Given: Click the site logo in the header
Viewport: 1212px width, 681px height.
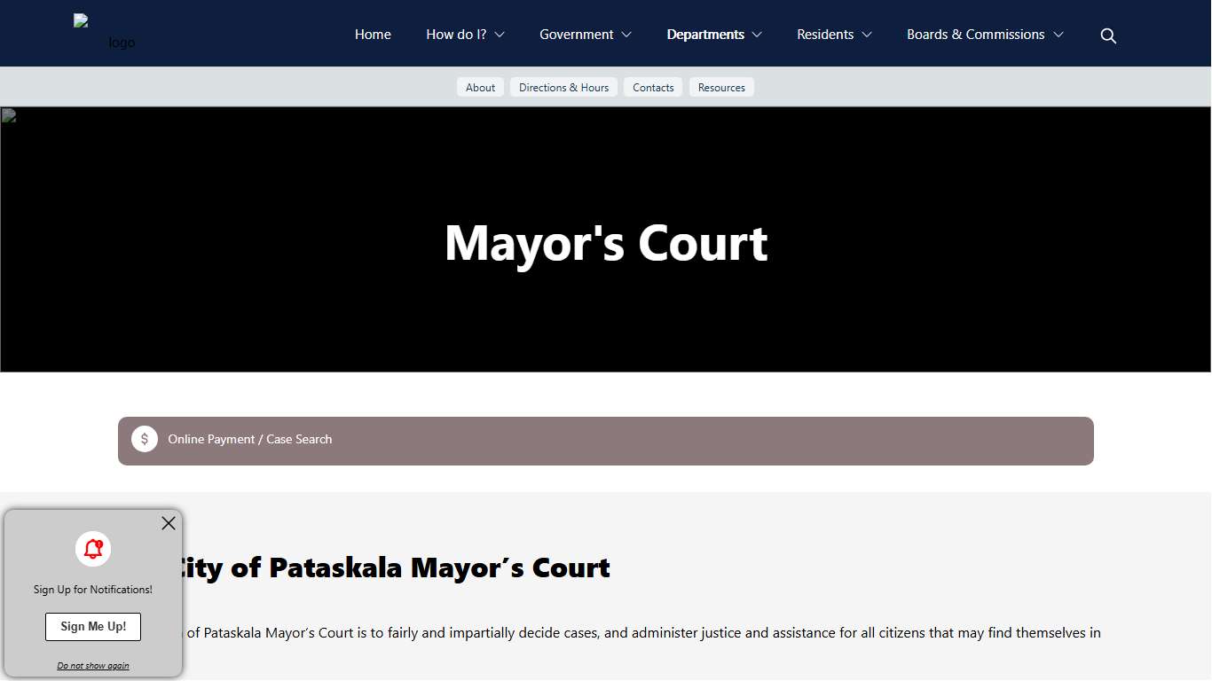Looking at the screenshot, I should (104, 33).
